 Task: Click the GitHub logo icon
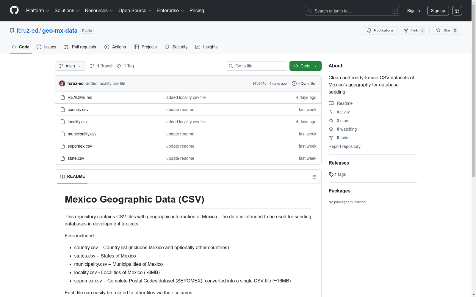pos(14,10)
